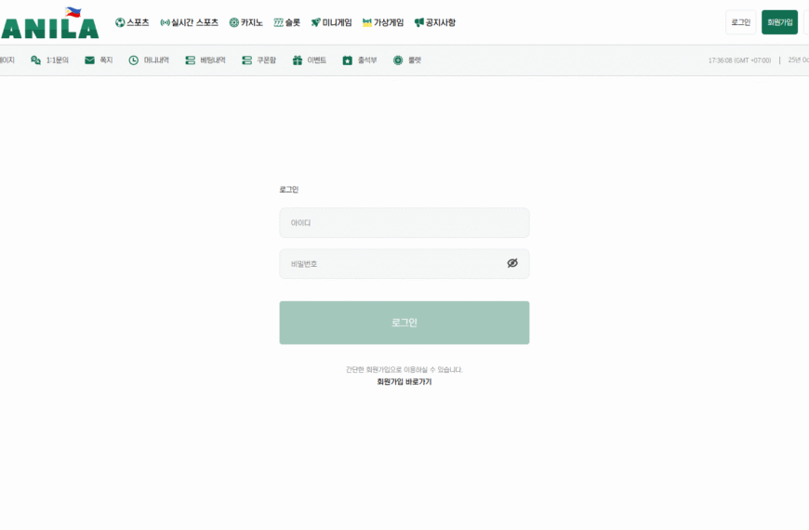Click the star calendar icon for 출석부
The image size is (809, 530).
(x=347, y=60)
